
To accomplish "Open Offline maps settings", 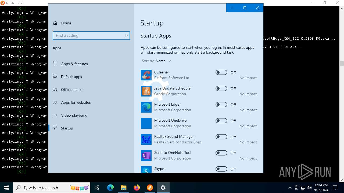I will tap(91, 90).
